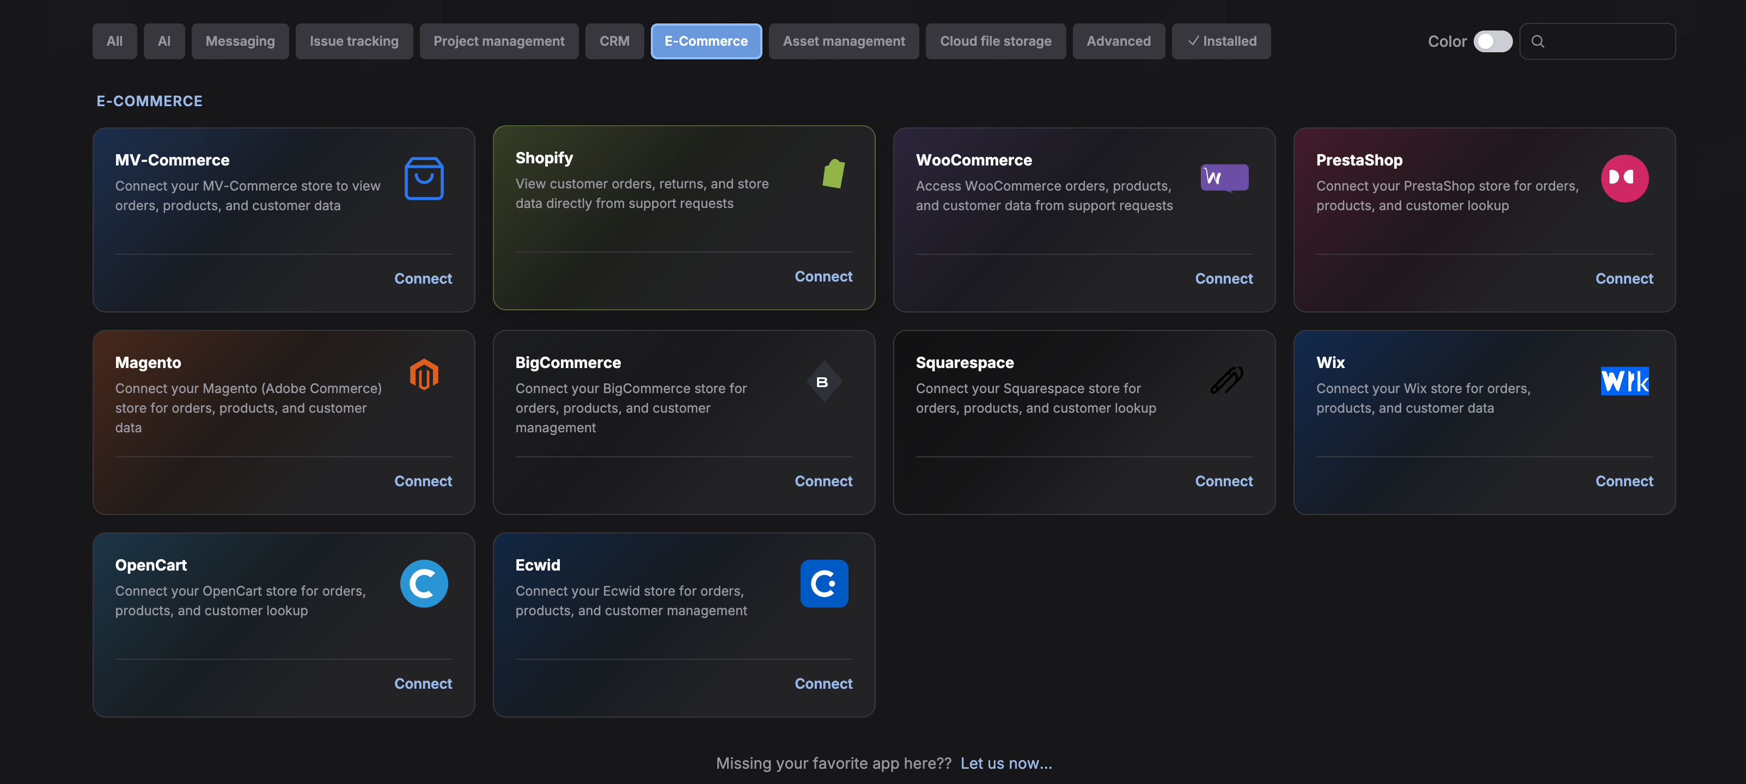Click the green Shopify bag icon
The height and width of the screenshot is (784, 1746).
click(x=833, y=174)
